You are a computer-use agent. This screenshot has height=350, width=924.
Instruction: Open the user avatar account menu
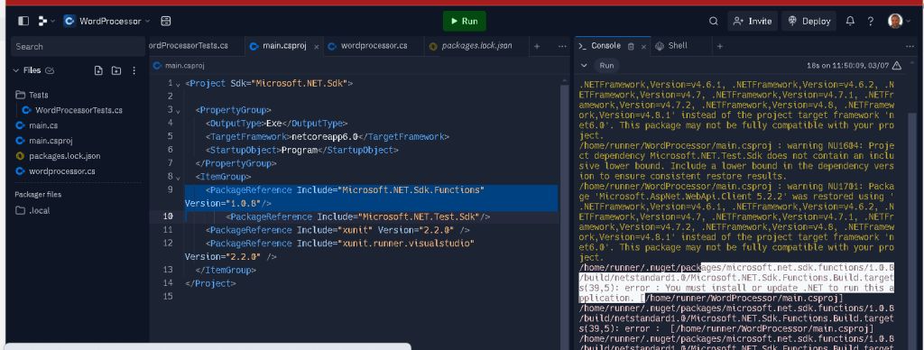tap(898, 22)
